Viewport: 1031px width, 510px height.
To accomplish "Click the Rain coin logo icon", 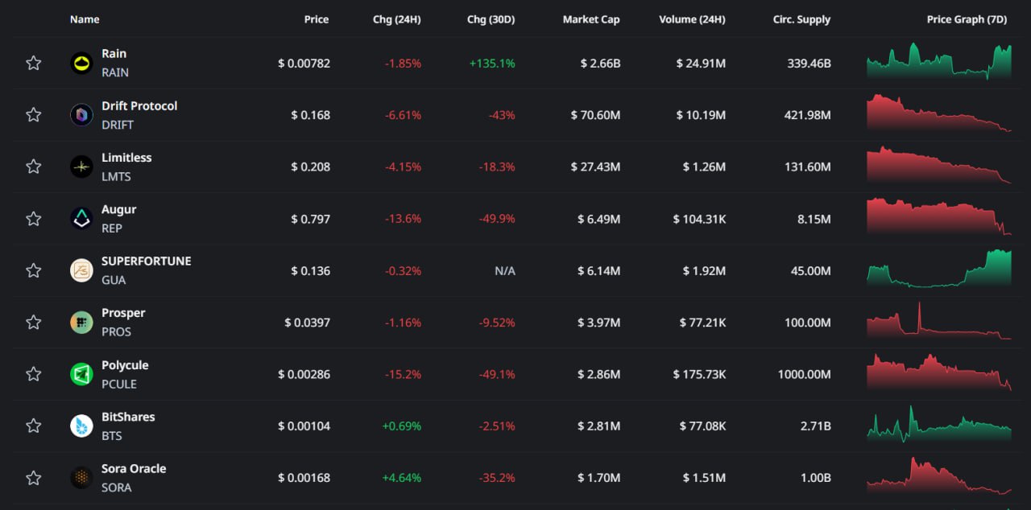I will pos(81,63).
